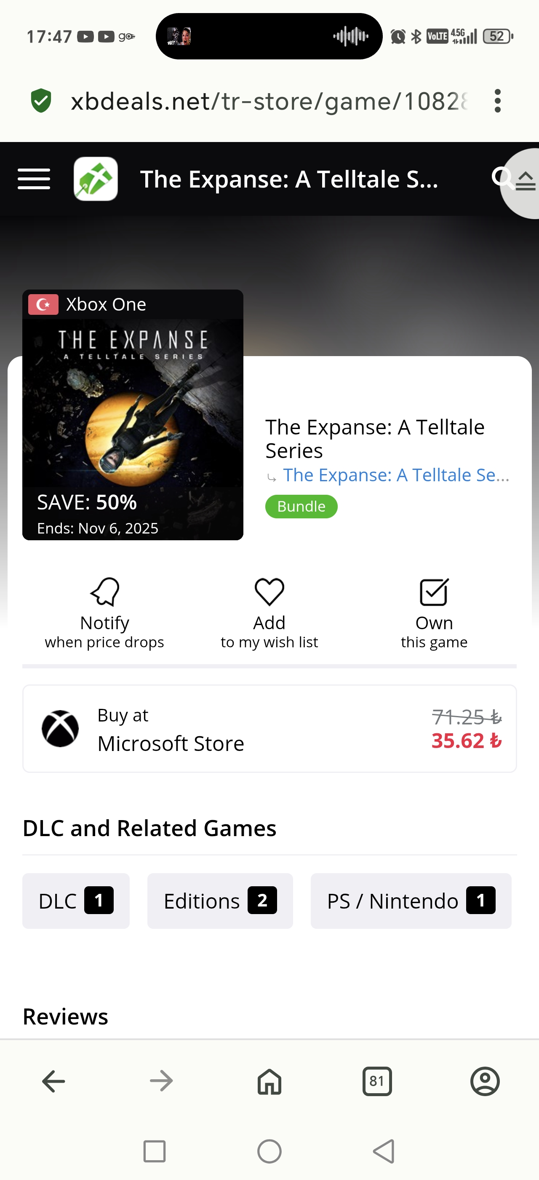539x1180 pixels.
Task: Go to browser home page
Action: (269, 1081)
